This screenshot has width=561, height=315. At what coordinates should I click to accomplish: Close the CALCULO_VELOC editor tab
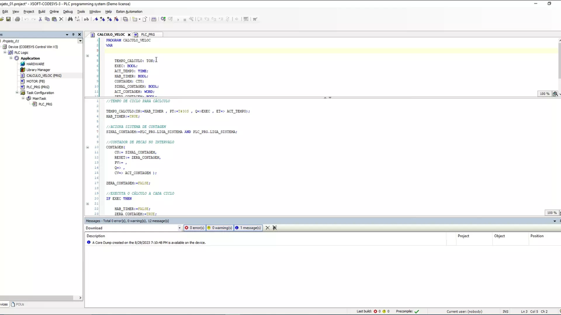129,35
